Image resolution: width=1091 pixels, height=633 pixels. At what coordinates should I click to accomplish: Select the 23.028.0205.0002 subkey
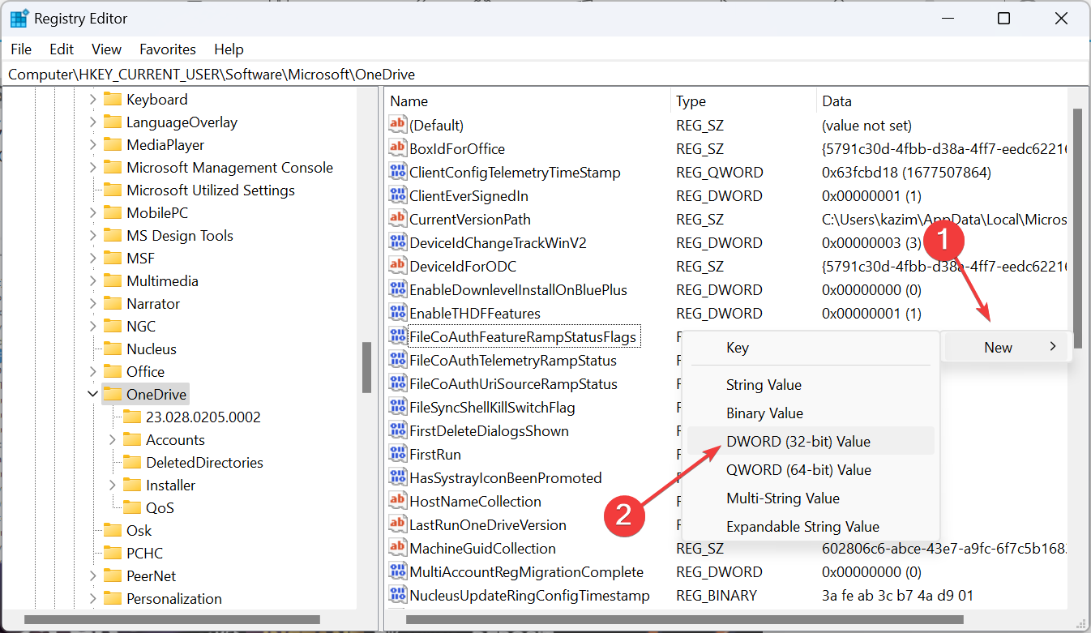[x=203, y=417]
